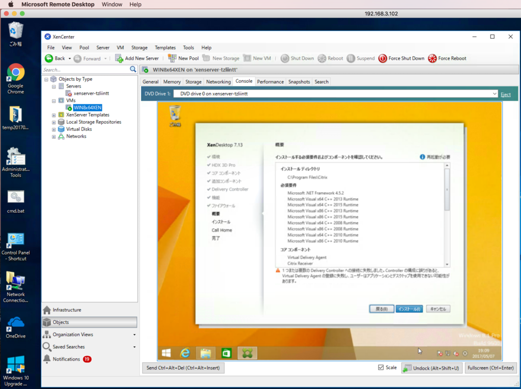The image size is (521, 389).
Task: Click the Objects navigation button
Action: 90,322
